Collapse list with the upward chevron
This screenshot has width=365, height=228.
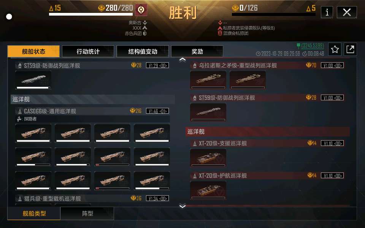click(x=182, y=60)
